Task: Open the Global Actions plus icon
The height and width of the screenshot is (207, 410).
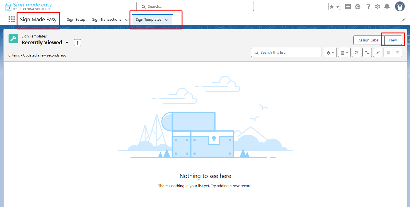Action: coord(348,7)
